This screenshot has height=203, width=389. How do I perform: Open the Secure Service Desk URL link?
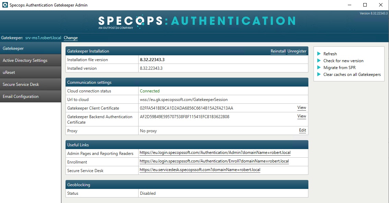(200, 170)
